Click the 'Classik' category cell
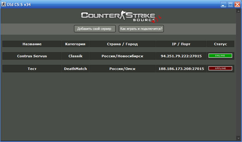This screenshot has height=142, width=242. coord(75,56)
